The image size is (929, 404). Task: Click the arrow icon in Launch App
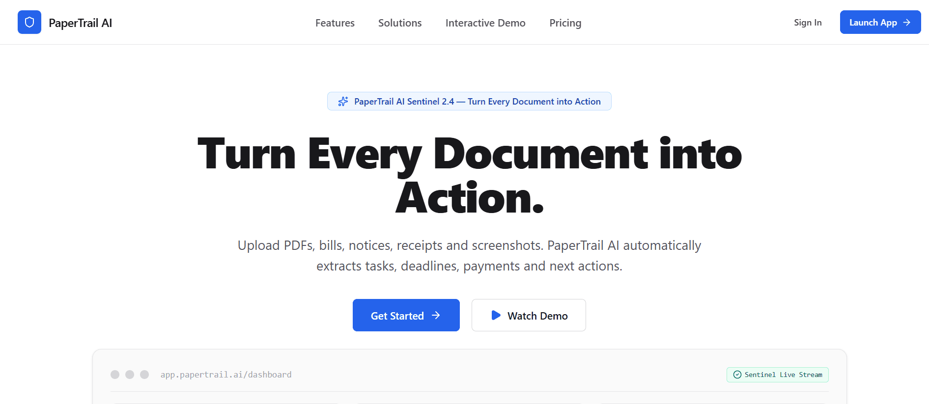[907, 23]
